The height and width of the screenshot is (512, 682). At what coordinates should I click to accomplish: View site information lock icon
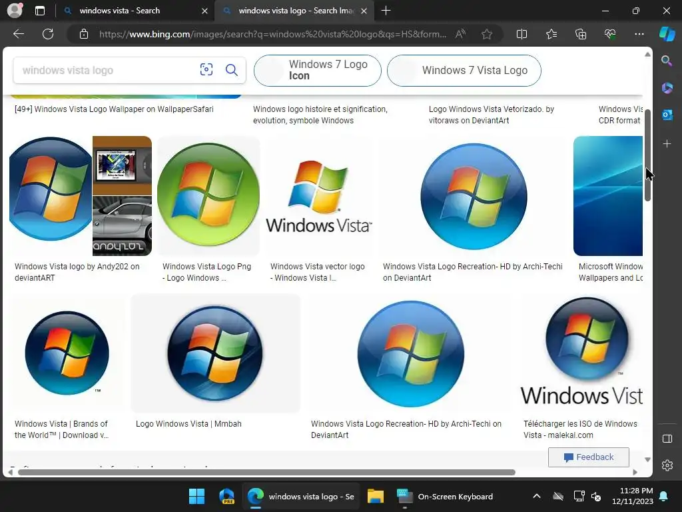tap(84, 34)
